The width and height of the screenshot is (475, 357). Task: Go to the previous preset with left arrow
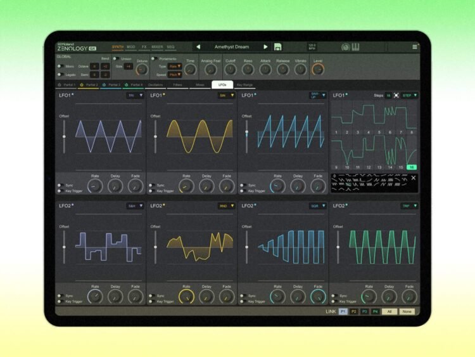click(x=198, y=47)
